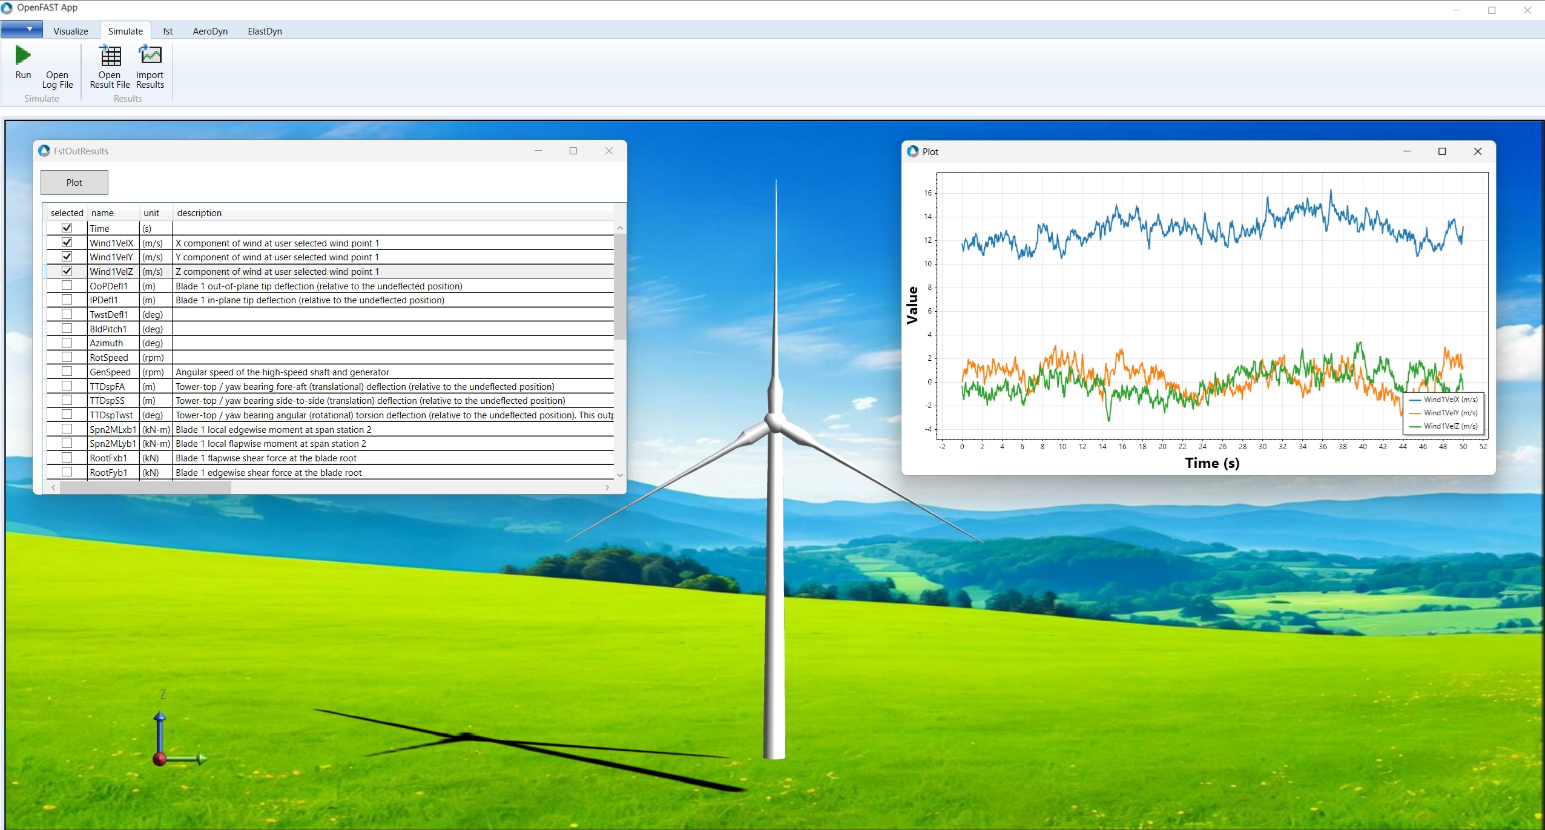Click the results table scroll-down arrow
This screenshot has height=830, width=1545.
point(620,475)
